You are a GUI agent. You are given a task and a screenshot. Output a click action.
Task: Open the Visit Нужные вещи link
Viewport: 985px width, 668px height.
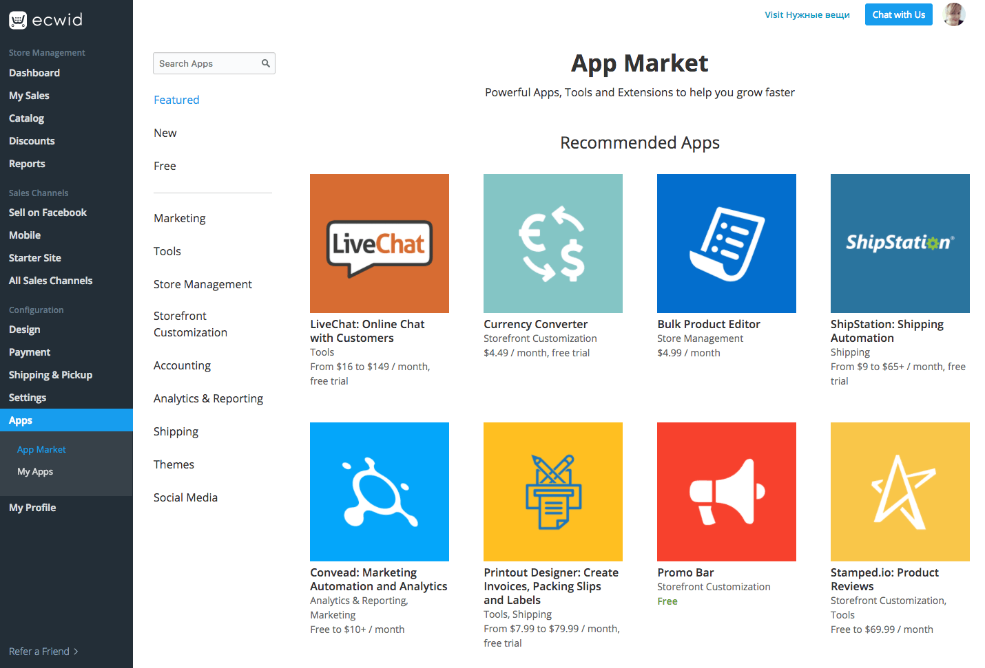click(807, 14)
